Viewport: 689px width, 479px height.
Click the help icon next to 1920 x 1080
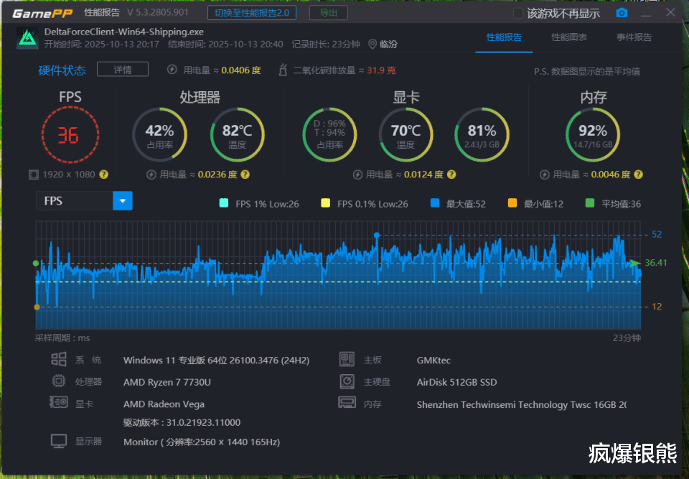(x=104, y=175)
